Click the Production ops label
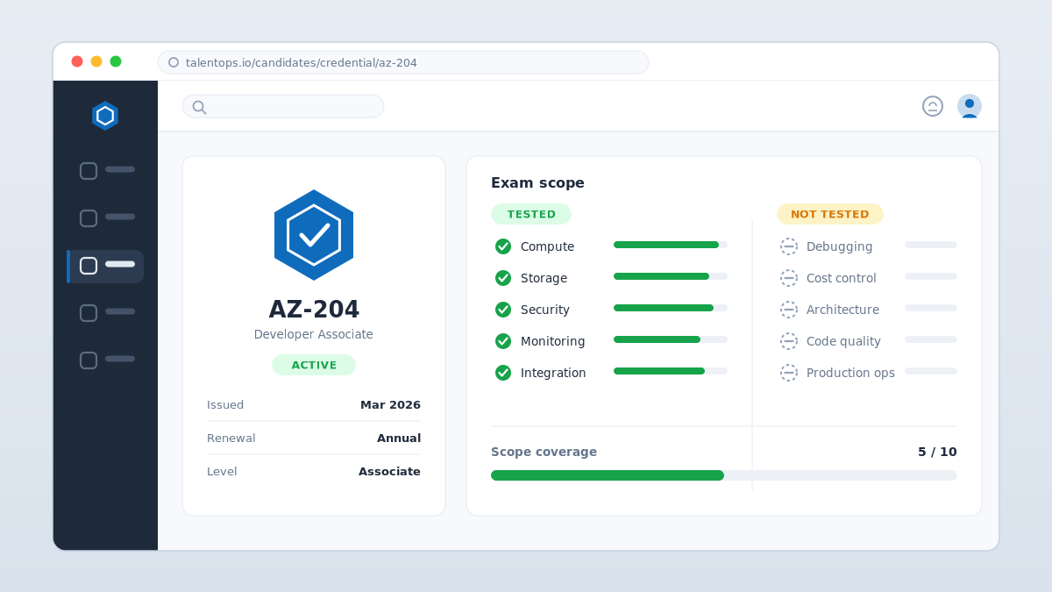 850,373
